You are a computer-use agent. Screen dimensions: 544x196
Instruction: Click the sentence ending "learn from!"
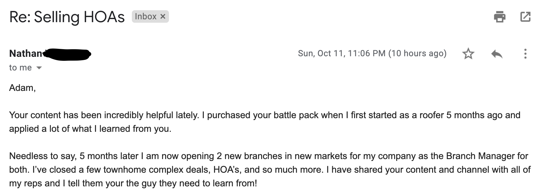click(x=133, y=183)
